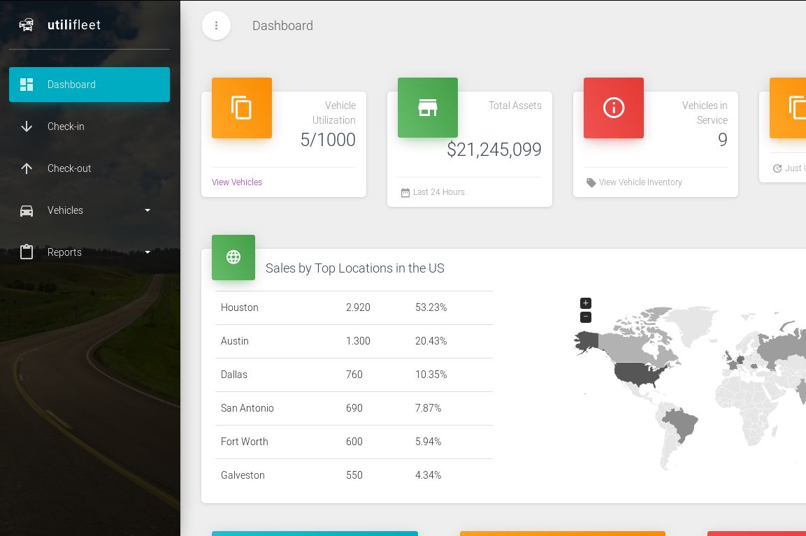Zoom out the map with minus
Image resolution: width=806 pixels, height=536 pixels.
pos(586,317)
